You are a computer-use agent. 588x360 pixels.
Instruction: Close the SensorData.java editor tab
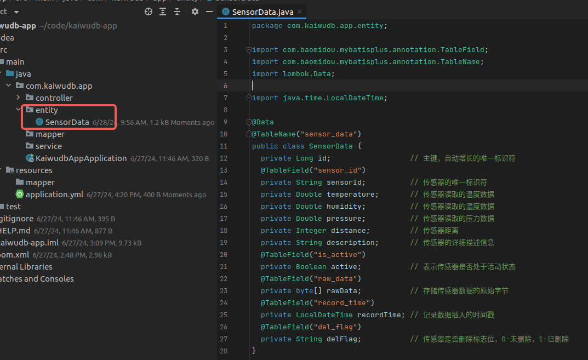[300, 12]
